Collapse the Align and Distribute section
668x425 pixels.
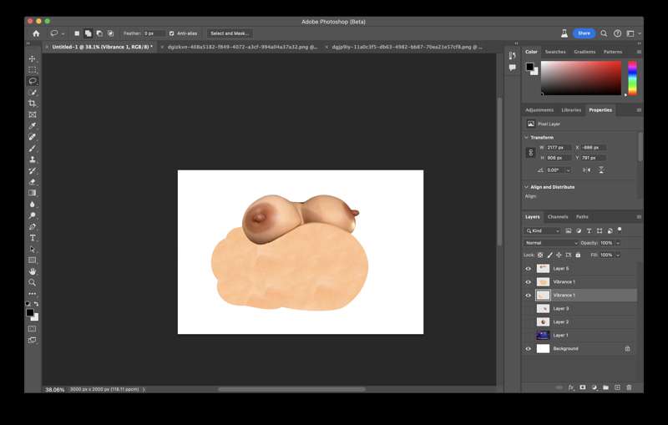tap(527, 187)
